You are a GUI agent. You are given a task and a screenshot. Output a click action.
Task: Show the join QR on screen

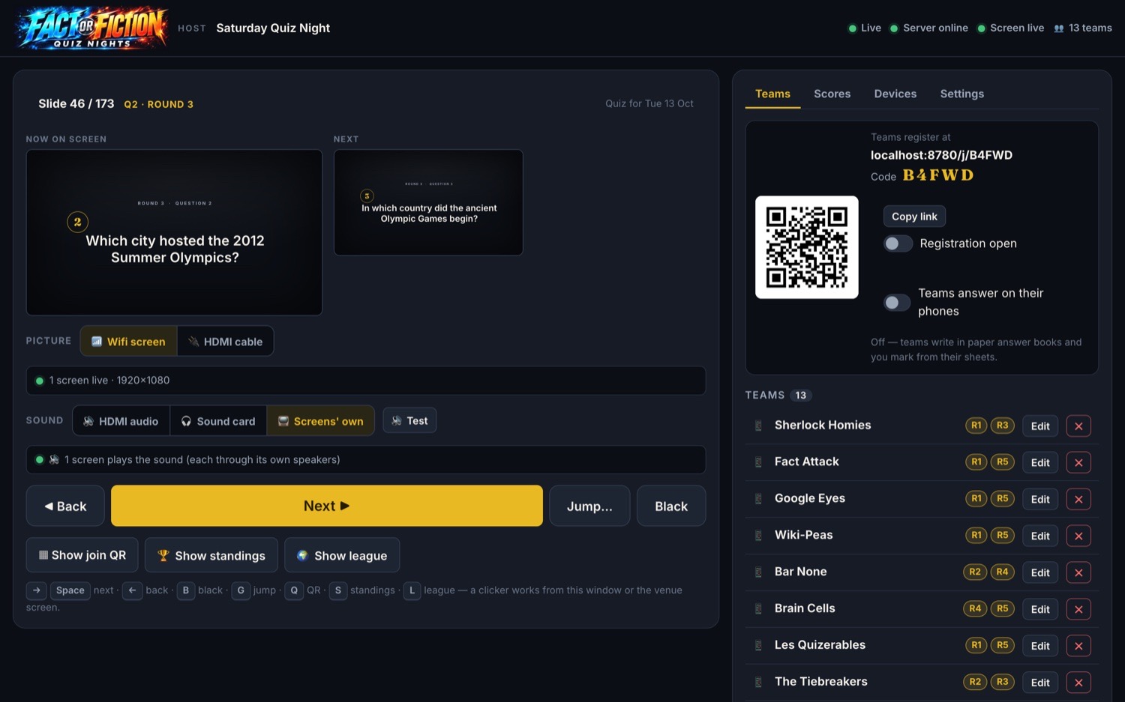click(x=82, y=555)
